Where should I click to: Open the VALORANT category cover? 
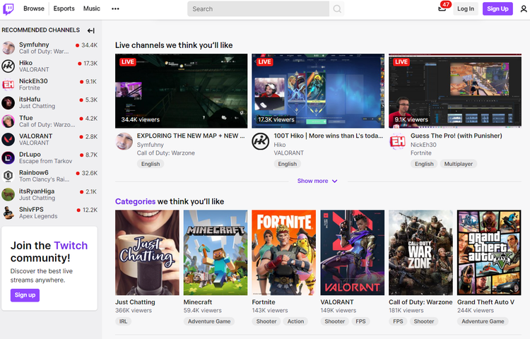(353, 253)
